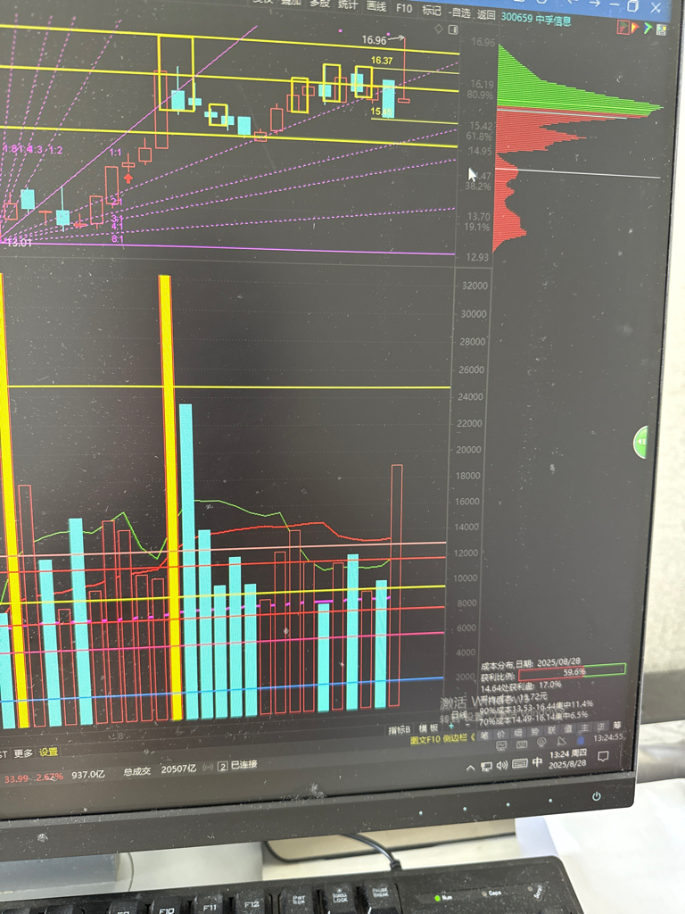Click the red arrow marker below candlestick

click(128, 178)
